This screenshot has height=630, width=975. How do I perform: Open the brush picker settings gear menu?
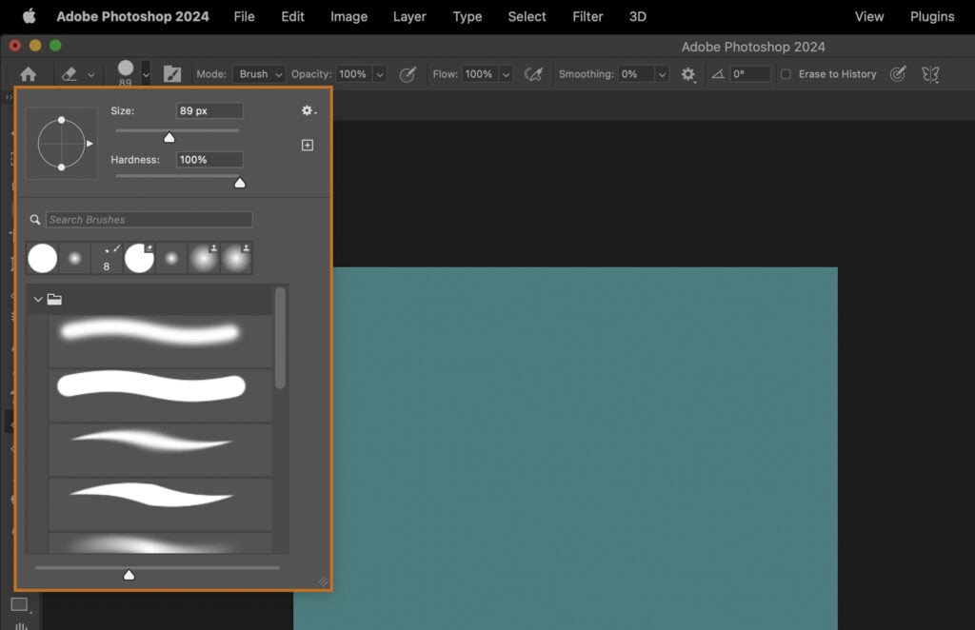tap(307, 110)
